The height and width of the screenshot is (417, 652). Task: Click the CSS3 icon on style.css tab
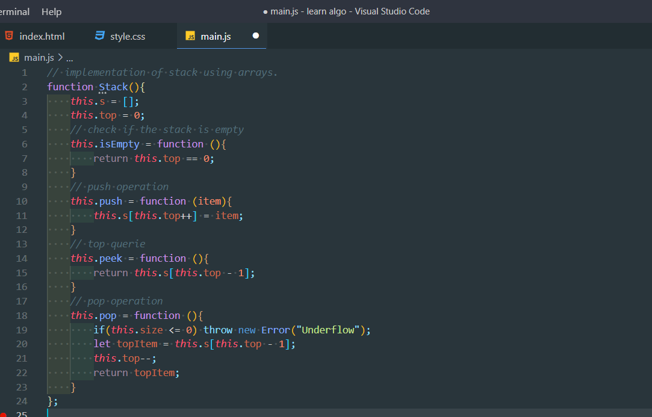pos(100,36)
